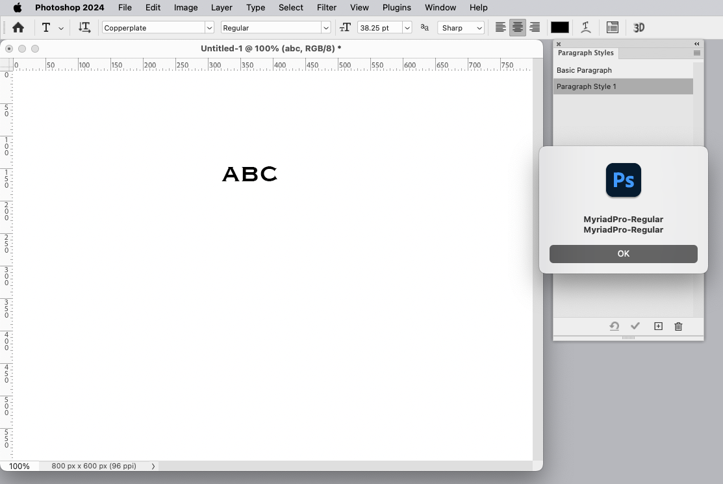Click the ABC text on canvas
723x484 pixels.
(249, 174)
